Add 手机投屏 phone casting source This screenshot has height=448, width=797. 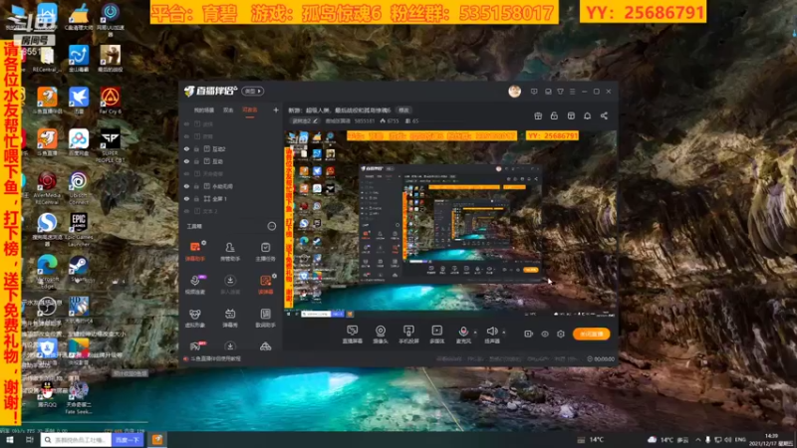pyautogui.click(x=408, y=335)
